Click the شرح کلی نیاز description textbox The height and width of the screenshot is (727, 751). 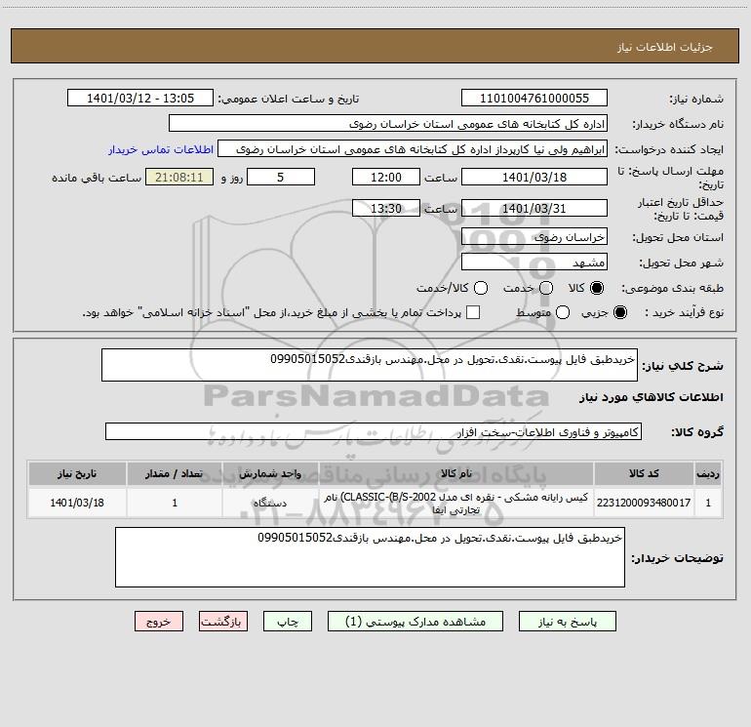370,365
